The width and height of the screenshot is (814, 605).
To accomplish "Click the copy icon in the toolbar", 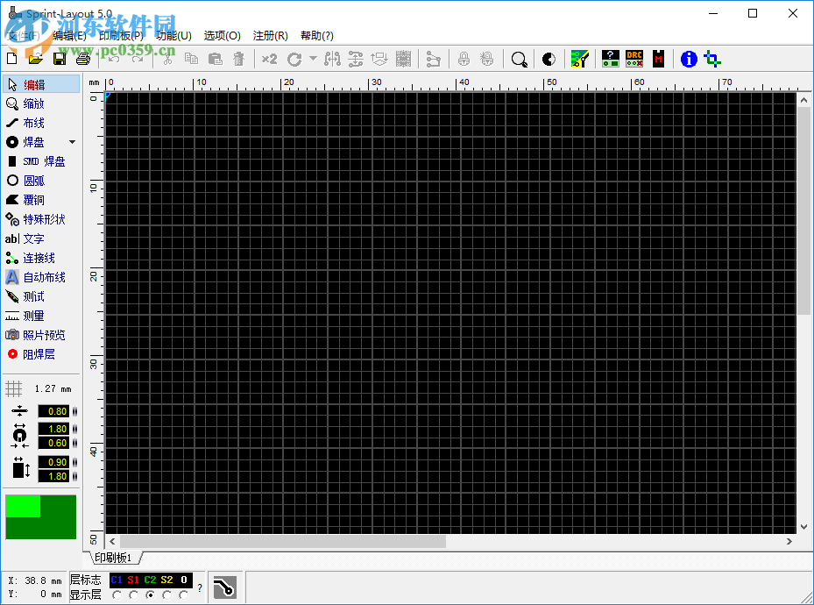I will click(x=191, y=59).
